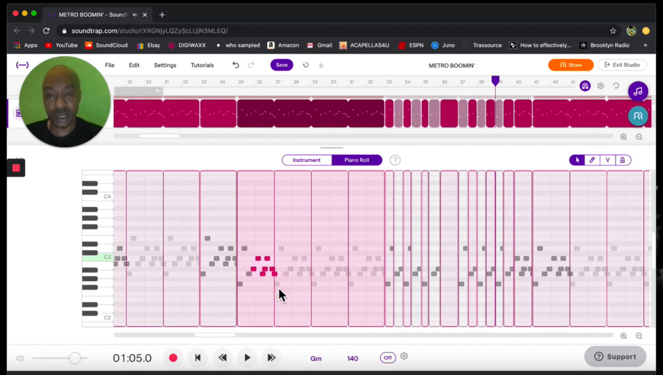Zoom out the track timeline

point(639,137)
